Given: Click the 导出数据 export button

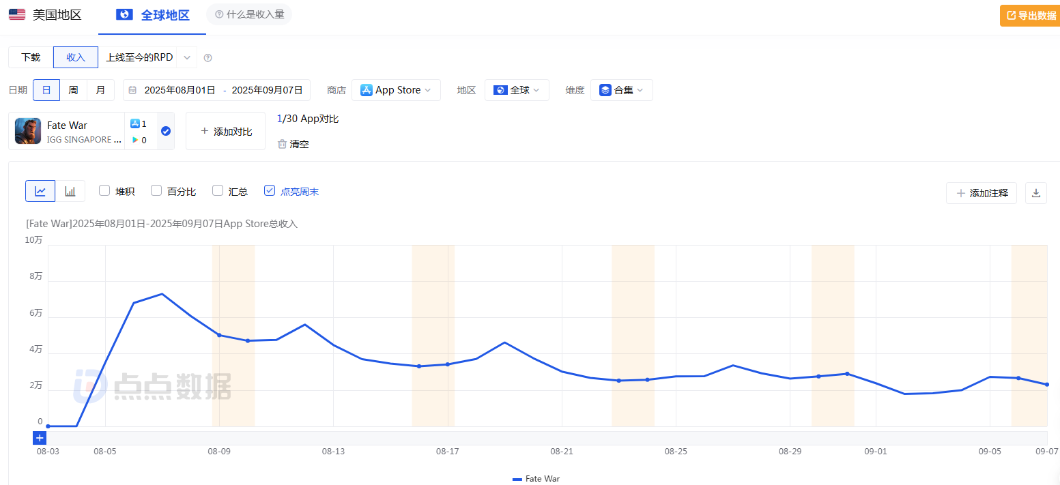Looking at the screenshot, I should [1029, 16].
